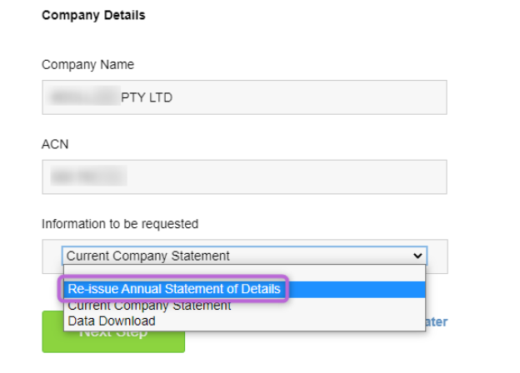Focus the ACN input field
Screen dimensions: 520x373
[244, 177]
